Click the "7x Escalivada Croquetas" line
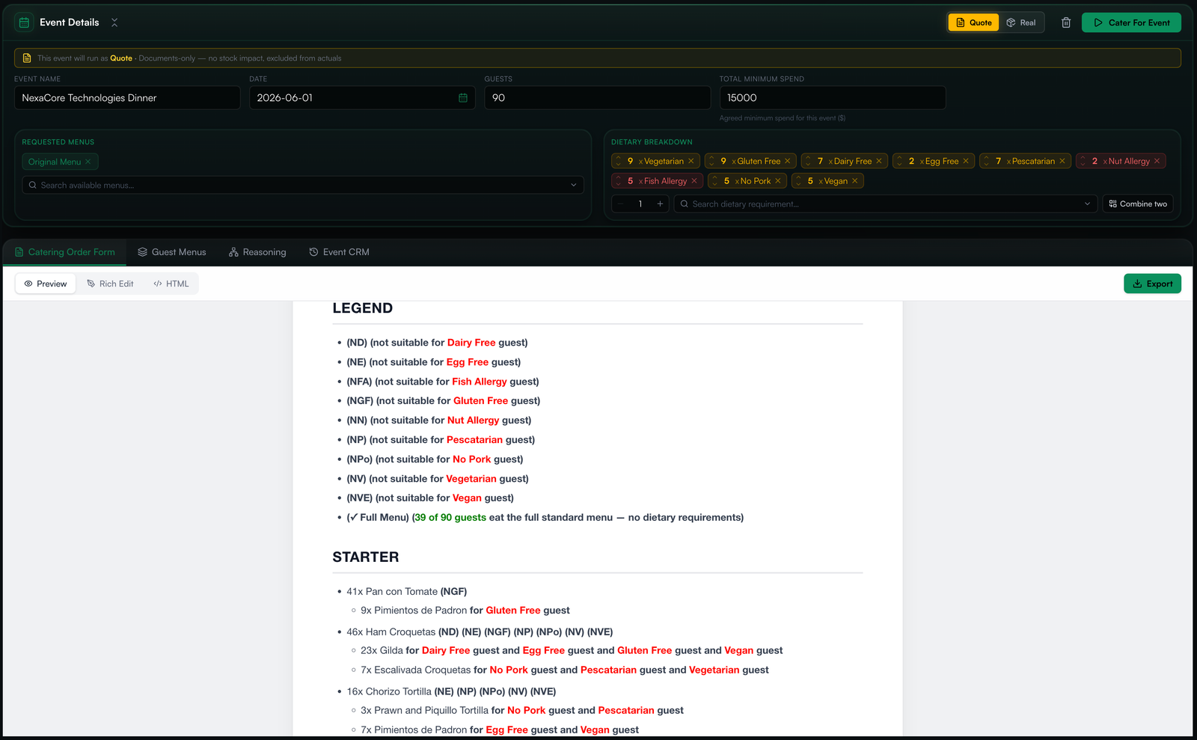Viewport: 1197px width, 740px height. (x=565, y=670)
